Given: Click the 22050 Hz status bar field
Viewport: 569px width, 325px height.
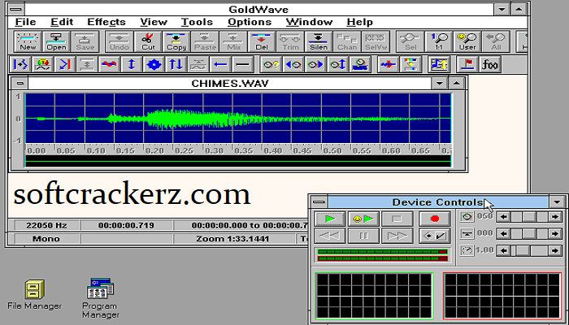Looking at the screenshot, I should click(x=46, y=225).
